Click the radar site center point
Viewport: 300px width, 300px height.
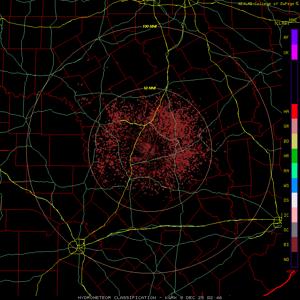[150, 150]
